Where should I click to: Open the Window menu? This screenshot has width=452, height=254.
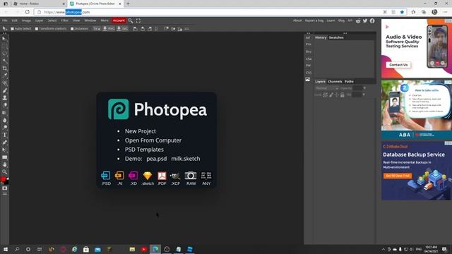coord(90,20)
